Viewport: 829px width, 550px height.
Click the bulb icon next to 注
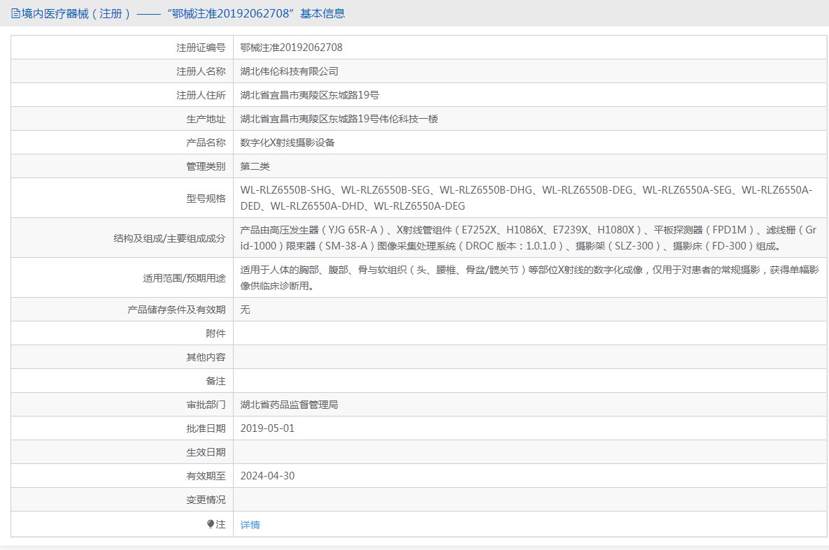click(211, 524)
